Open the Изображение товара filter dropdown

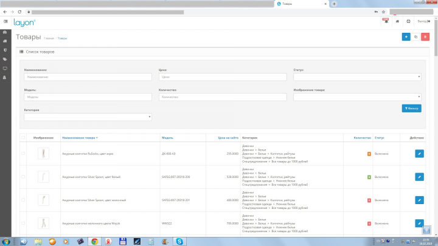[357, 97]
